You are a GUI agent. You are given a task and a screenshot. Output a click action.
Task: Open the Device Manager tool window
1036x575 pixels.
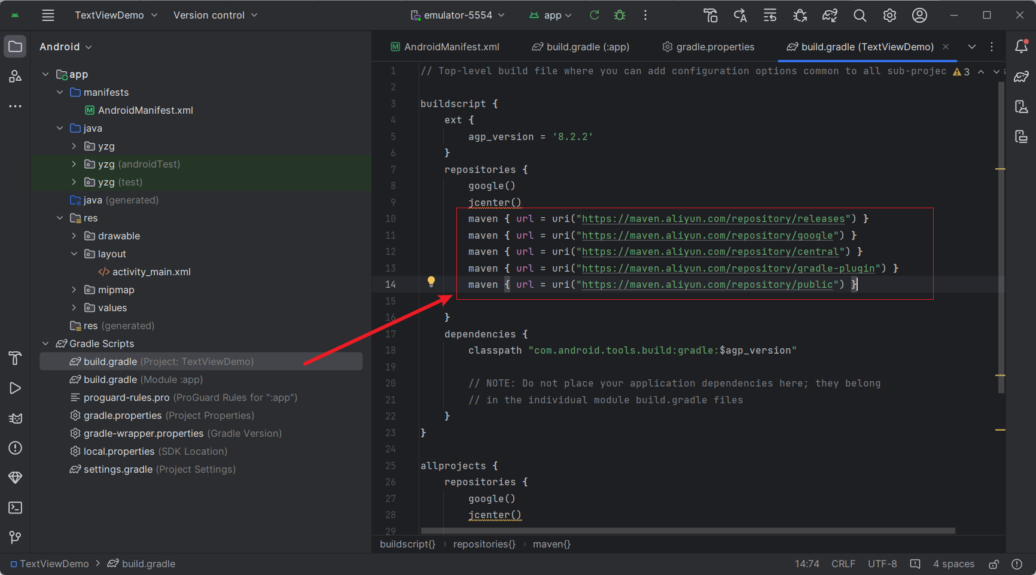click(x=1022, y=107)
